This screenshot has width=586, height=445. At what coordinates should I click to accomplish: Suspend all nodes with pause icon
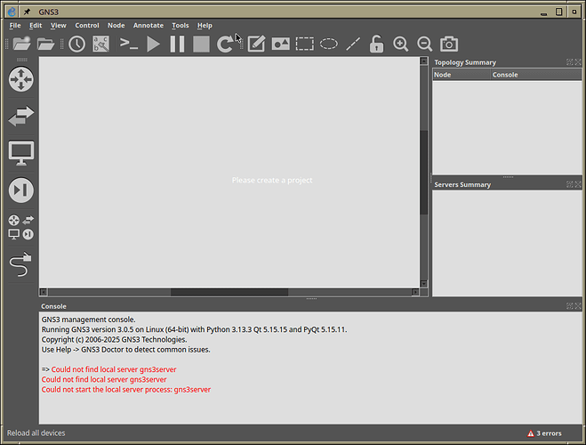177,44
